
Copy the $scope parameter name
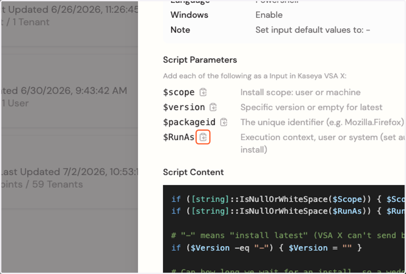(203, 92)
